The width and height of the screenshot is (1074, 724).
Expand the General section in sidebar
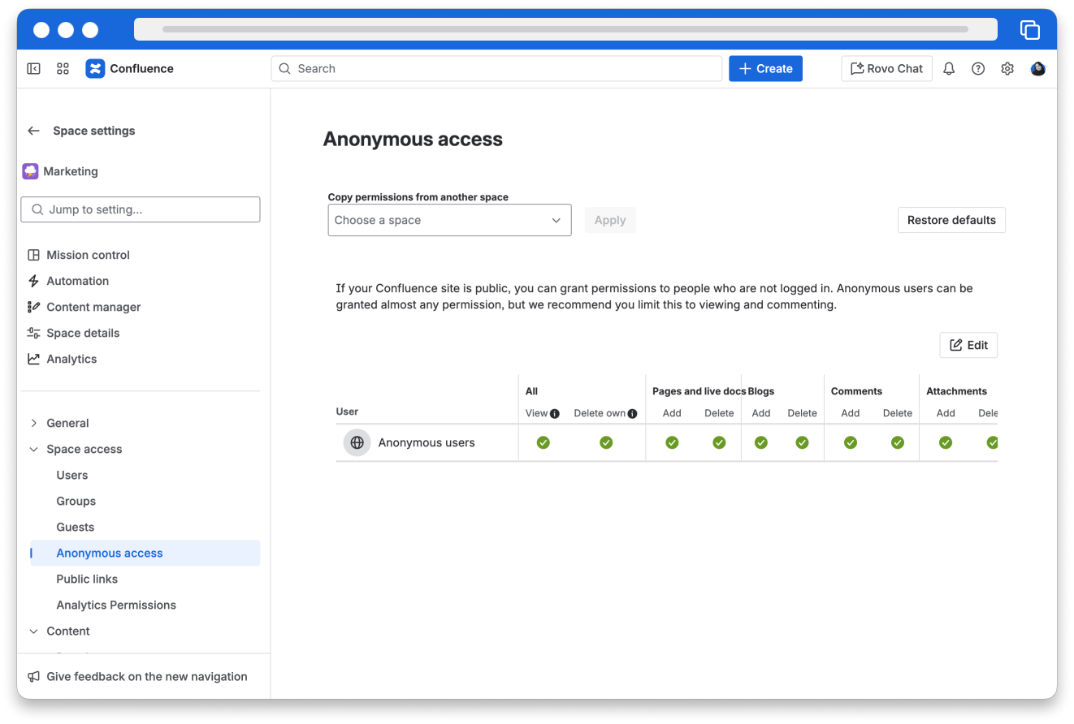[34, 423]
